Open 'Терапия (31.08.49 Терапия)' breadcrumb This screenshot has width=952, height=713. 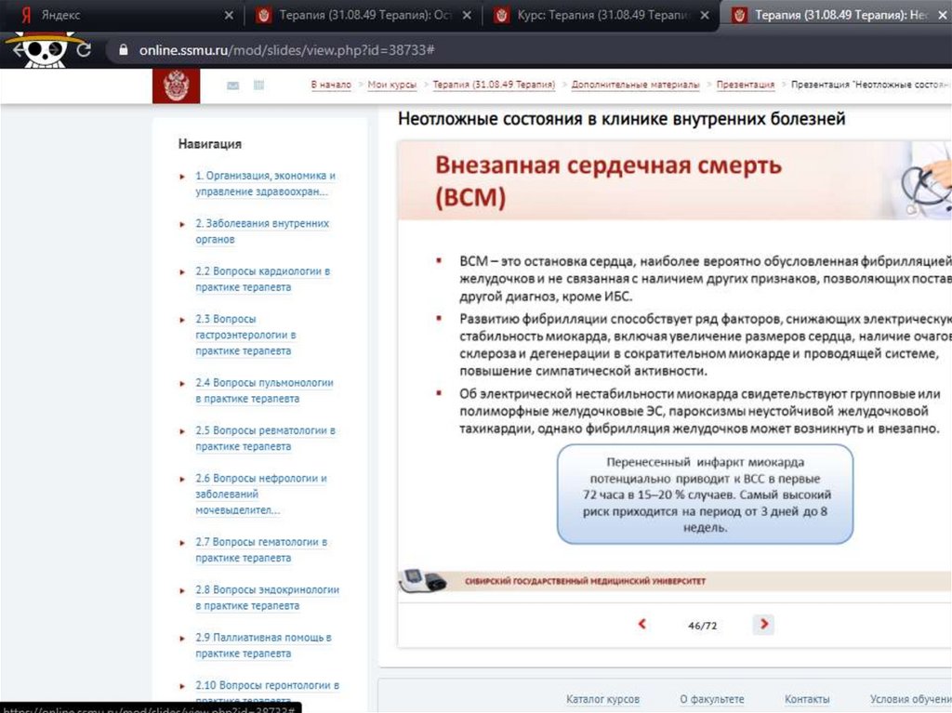point(494,85)
